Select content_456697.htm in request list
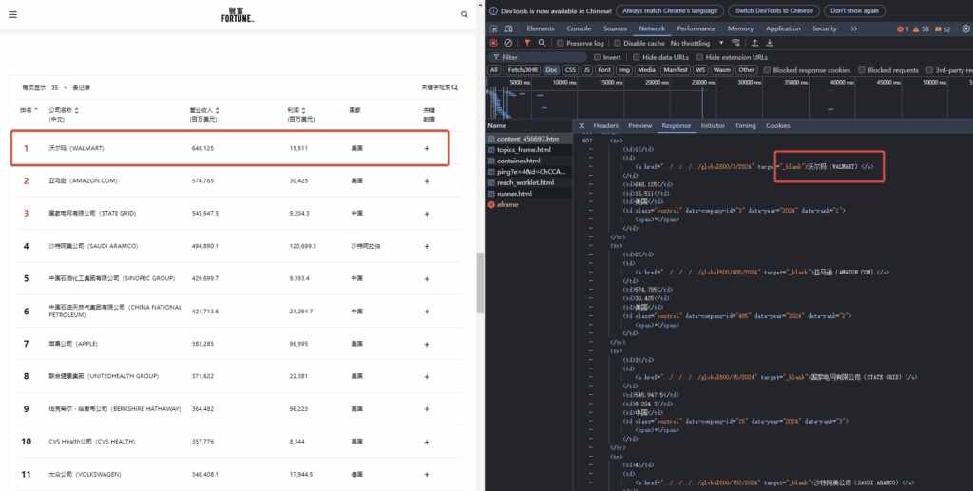 click(527, 139)
